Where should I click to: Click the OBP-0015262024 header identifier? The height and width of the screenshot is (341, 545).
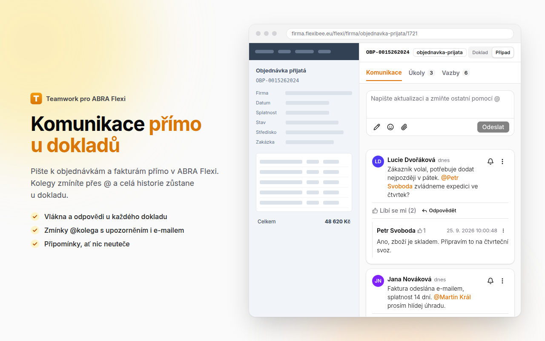click(388, 52)
